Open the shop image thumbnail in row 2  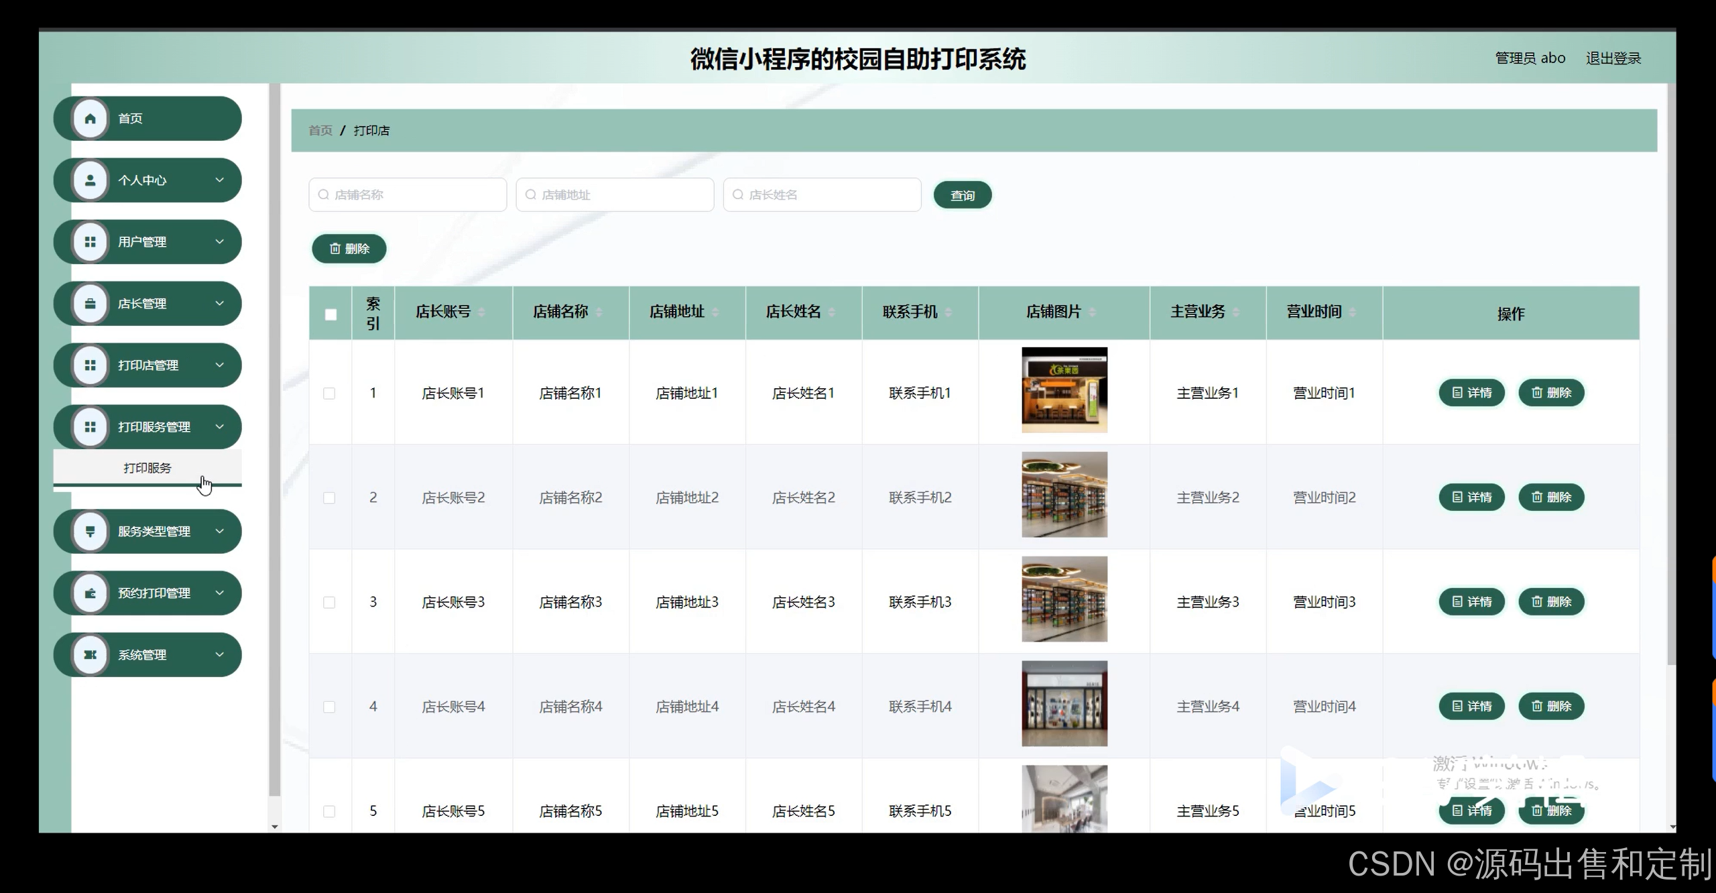coord(1064,495)
